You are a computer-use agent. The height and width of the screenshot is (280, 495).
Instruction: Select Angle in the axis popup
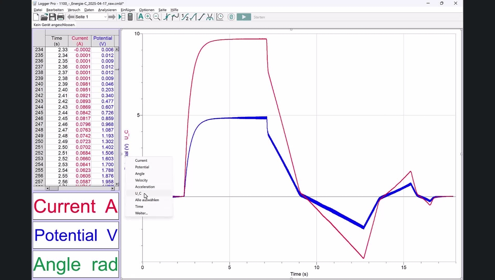coord(148,173)
